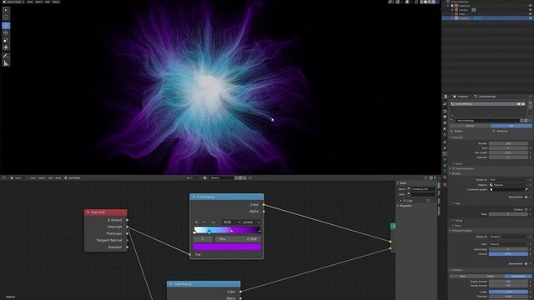
Task: Click the Intercept output socket on Hair Info
Action: coord(128,227)
